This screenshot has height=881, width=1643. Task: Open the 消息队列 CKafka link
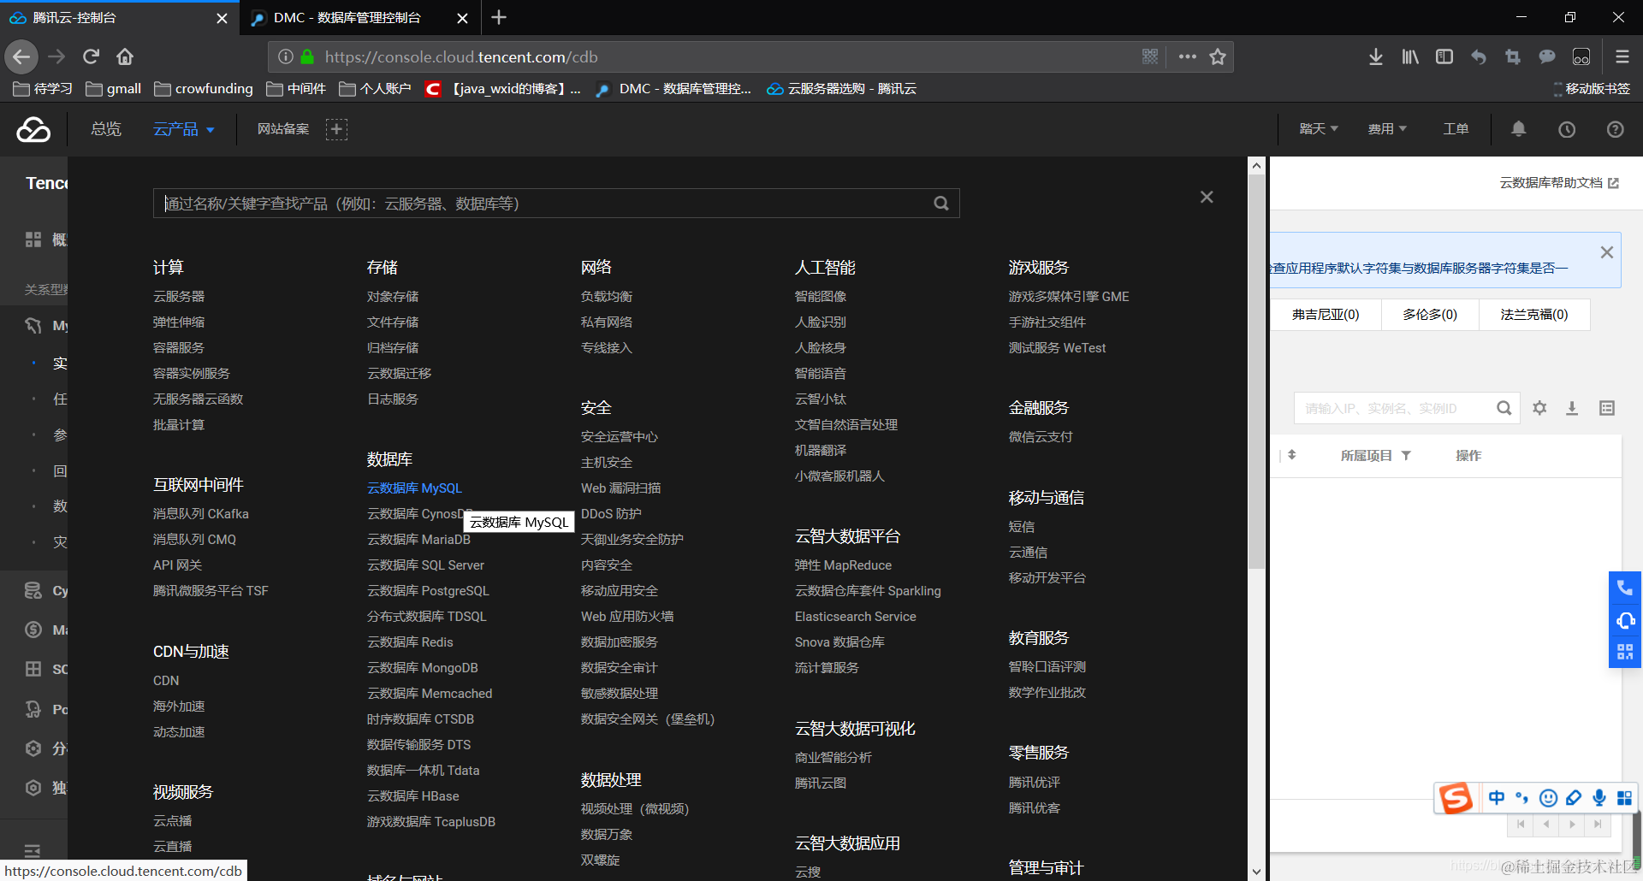(x=201, y=514)
